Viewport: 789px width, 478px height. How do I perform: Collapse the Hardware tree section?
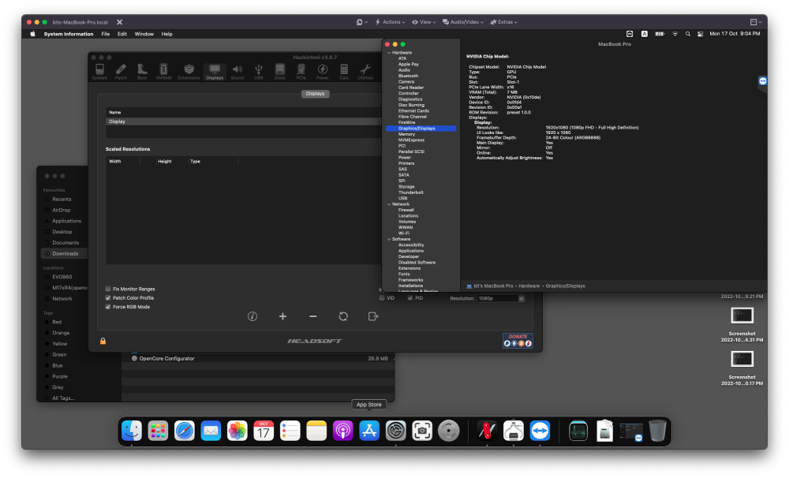389,53
